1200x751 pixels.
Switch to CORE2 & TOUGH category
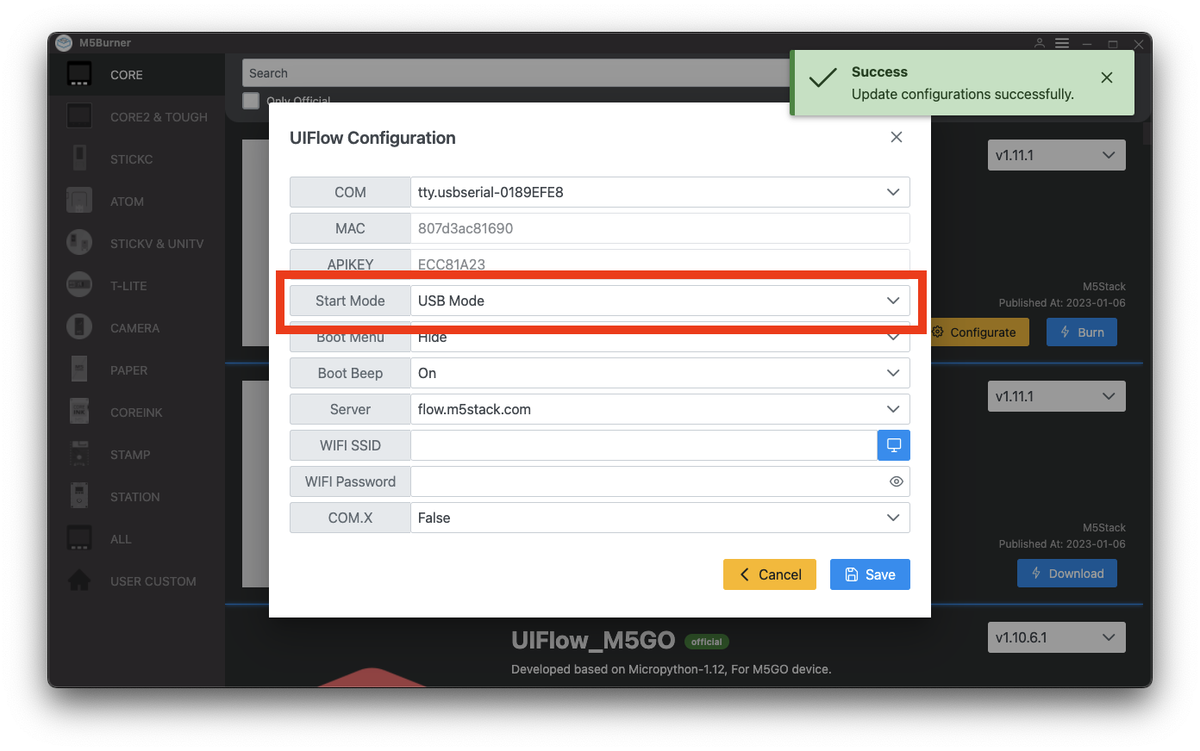[159, 117]
